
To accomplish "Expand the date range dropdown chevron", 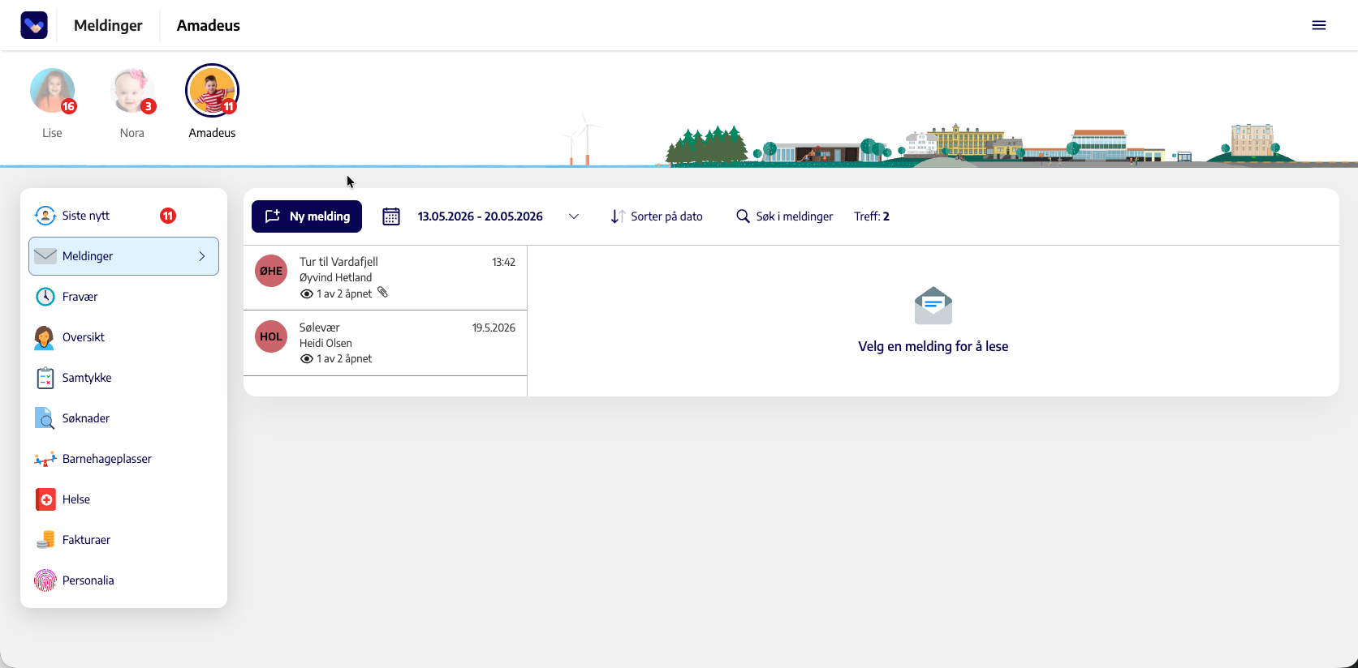I will pos(574,216).
